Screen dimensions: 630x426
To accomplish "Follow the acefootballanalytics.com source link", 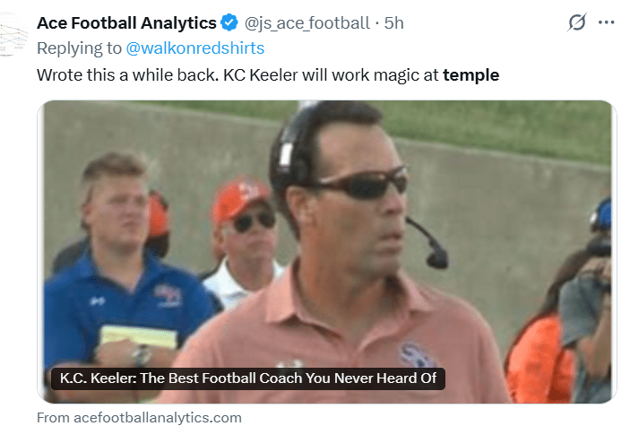I will pos(139,417).
